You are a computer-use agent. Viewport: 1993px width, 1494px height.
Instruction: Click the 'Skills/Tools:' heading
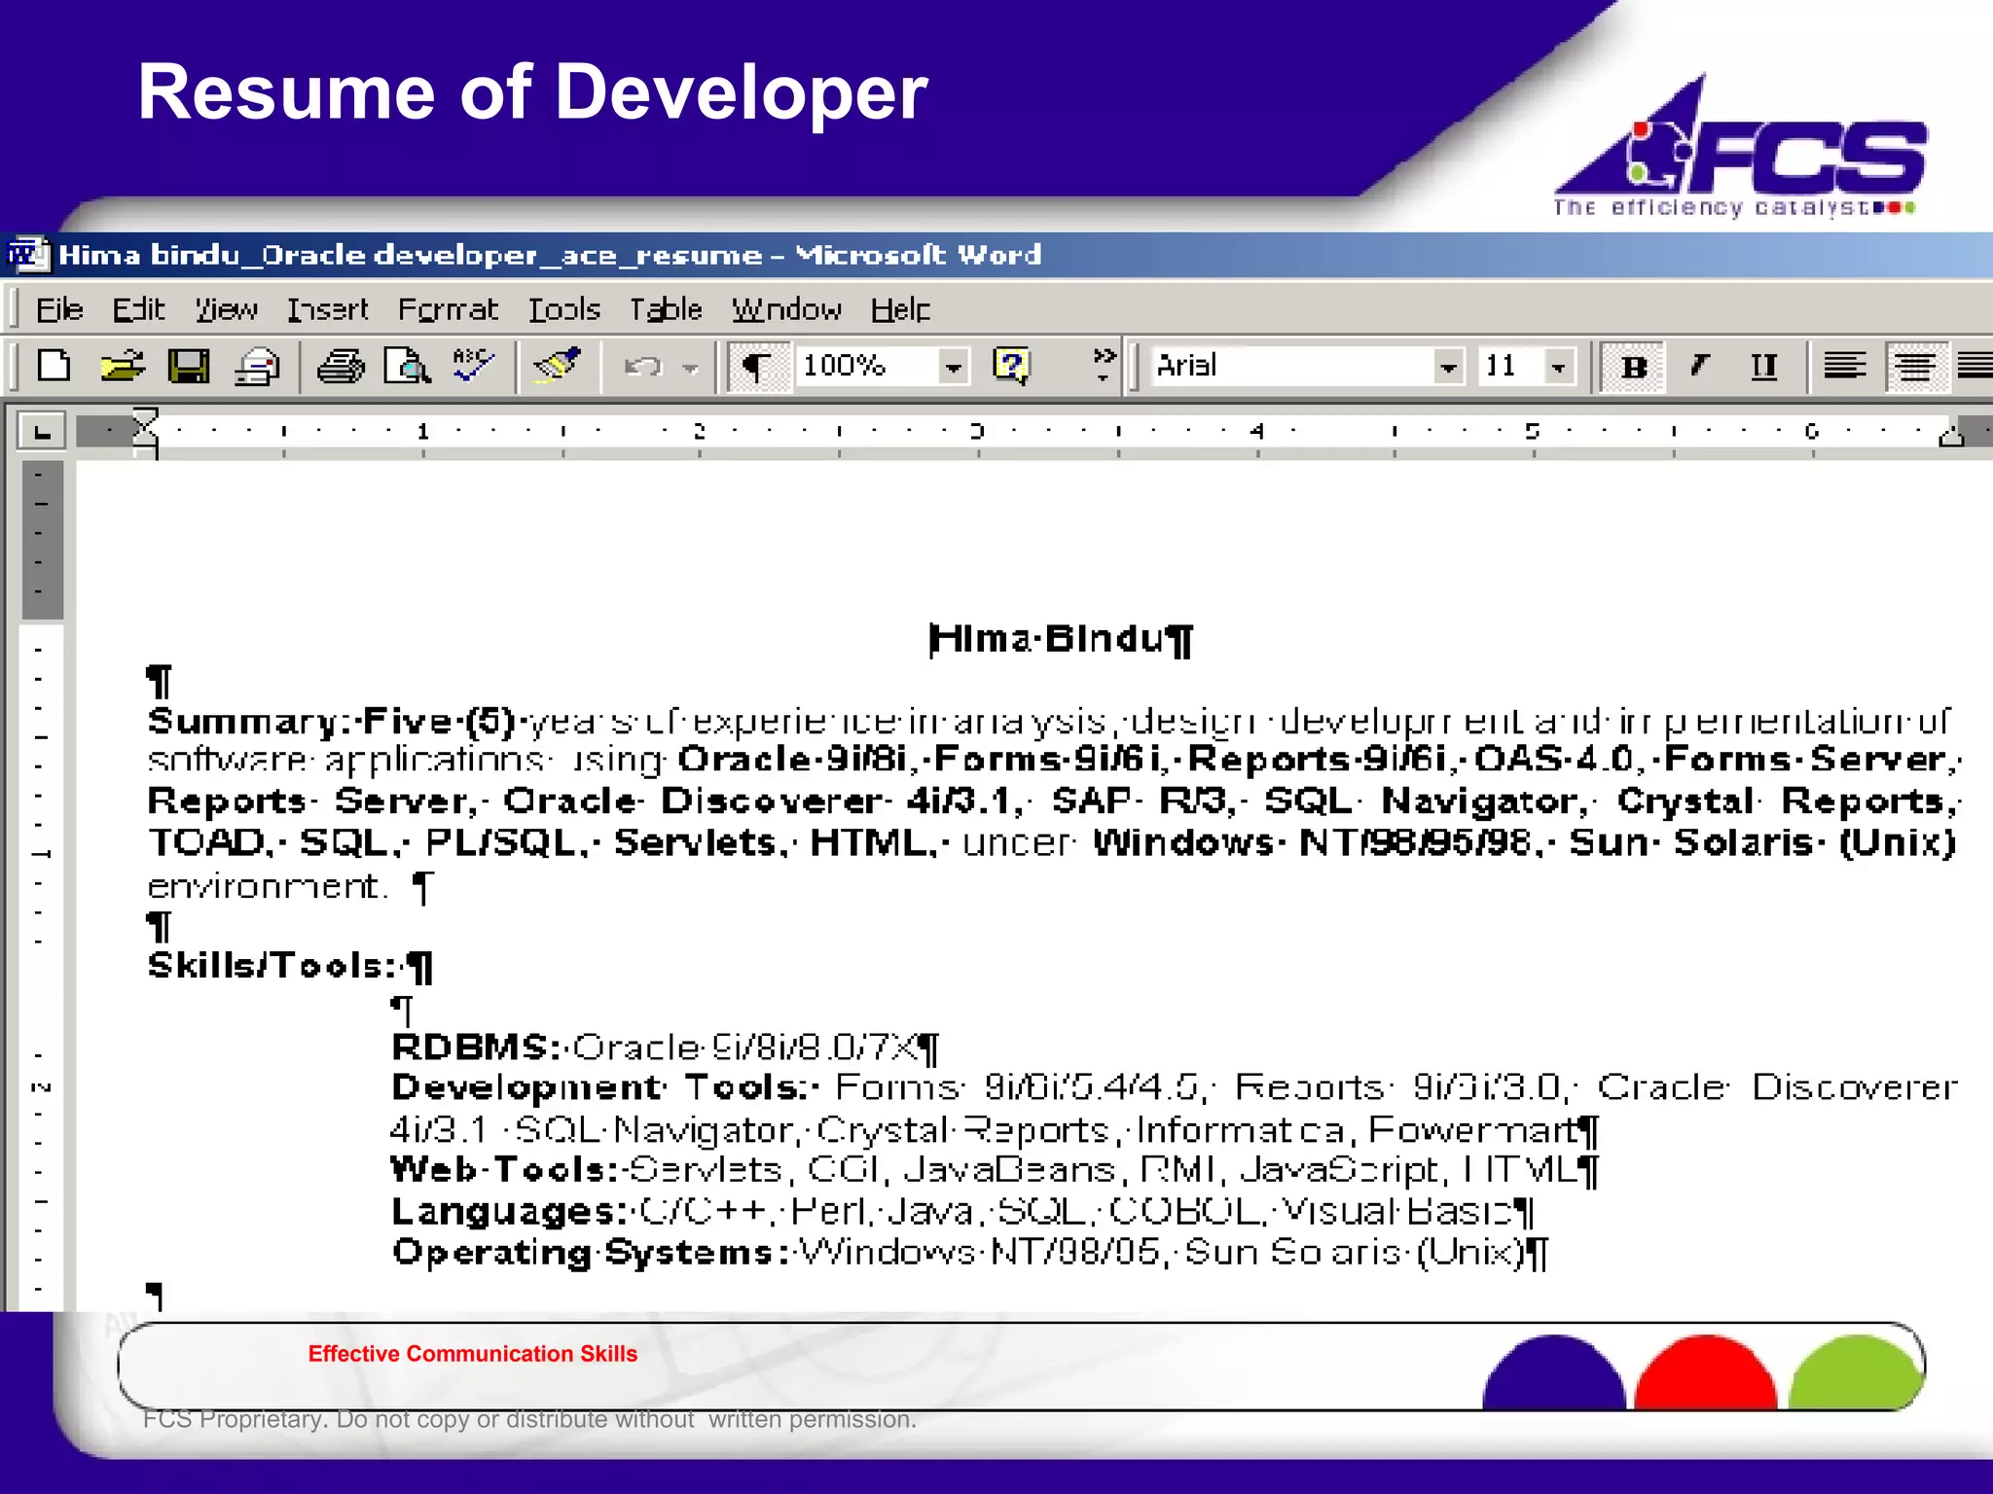click(x=273, y=965)
